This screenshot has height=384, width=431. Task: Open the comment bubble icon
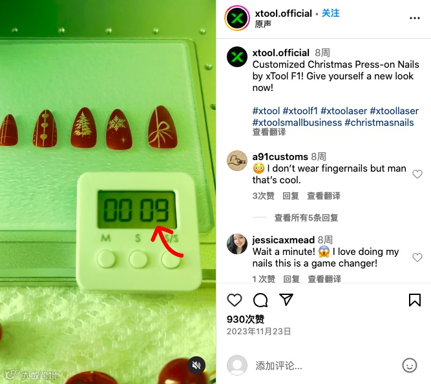coord(260,299)
